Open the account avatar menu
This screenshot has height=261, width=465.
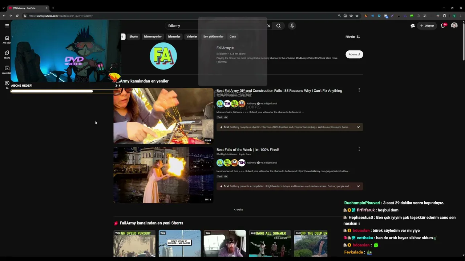click(454, 26)
